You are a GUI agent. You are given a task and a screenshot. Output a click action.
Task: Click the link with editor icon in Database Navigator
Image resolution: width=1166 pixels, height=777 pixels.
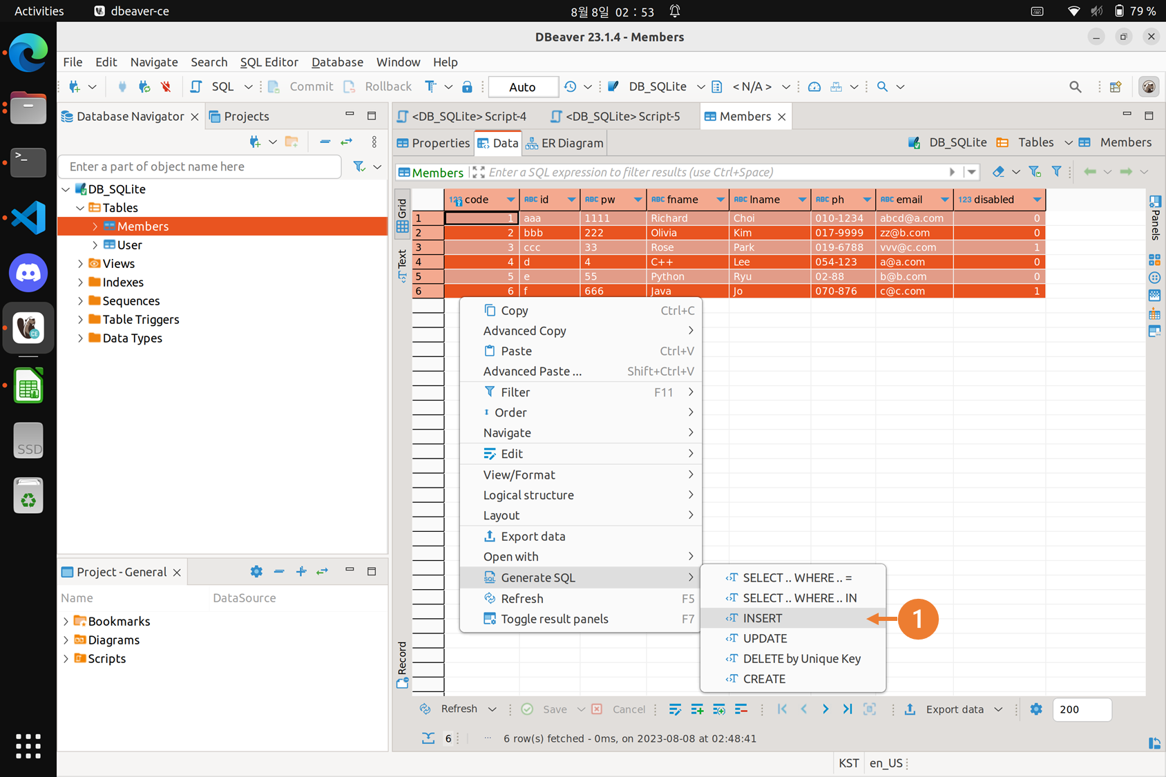pos(347,142)
